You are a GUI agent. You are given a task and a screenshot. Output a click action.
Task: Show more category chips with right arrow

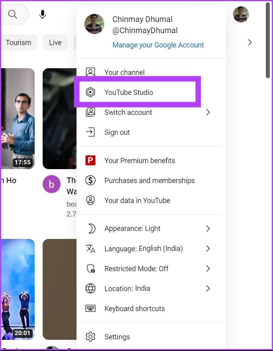(250, 42)
